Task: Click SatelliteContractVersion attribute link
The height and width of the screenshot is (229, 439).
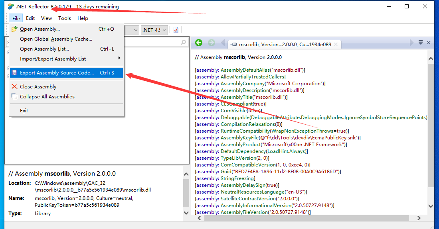Action: point(248,199)
